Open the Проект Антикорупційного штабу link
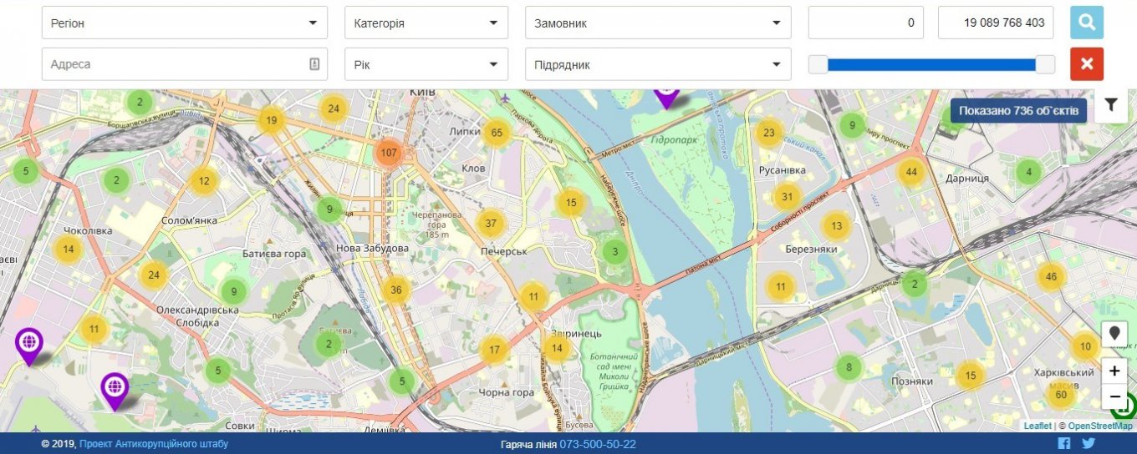1137x454 pixels. (154, 444)
